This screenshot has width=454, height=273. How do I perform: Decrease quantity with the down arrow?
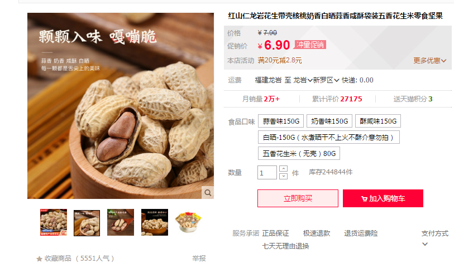284,176
